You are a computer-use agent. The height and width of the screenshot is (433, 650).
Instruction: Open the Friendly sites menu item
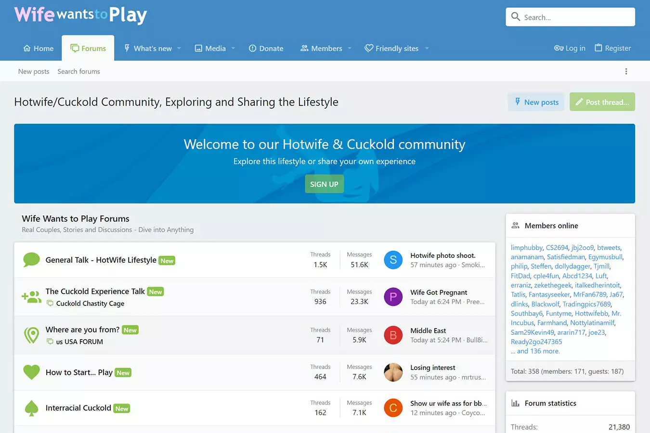pyautogui.click(x=391, y=48)
